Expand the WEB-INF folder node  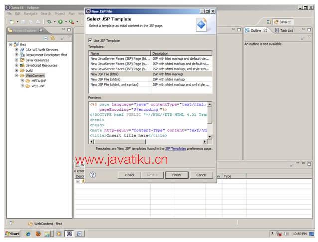pos(22,86)
